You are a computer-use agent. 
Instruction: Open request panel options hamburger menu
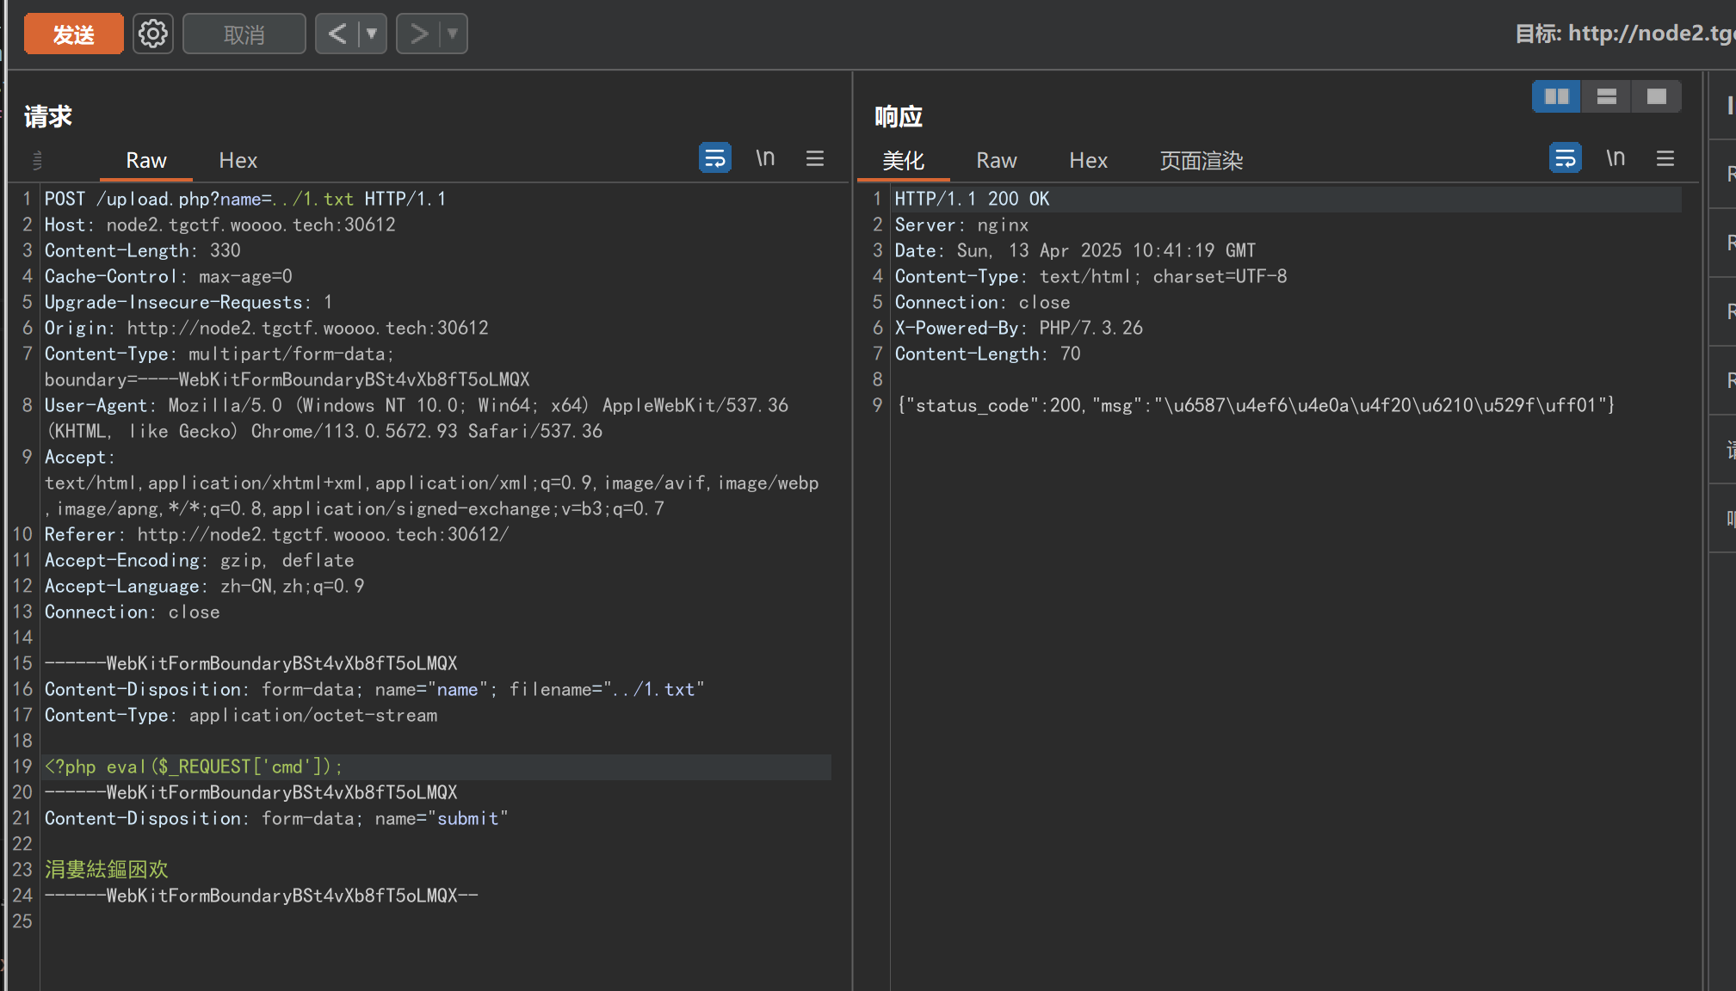click(x=815, y=158)
